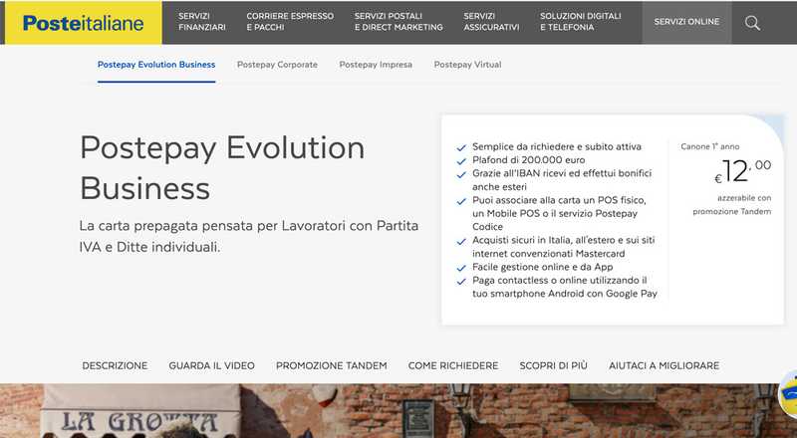The height and width of the screenshot is (438, 797).
Task: Click checkmark beside 'Facile gestione online'
Action: [461, 268]
